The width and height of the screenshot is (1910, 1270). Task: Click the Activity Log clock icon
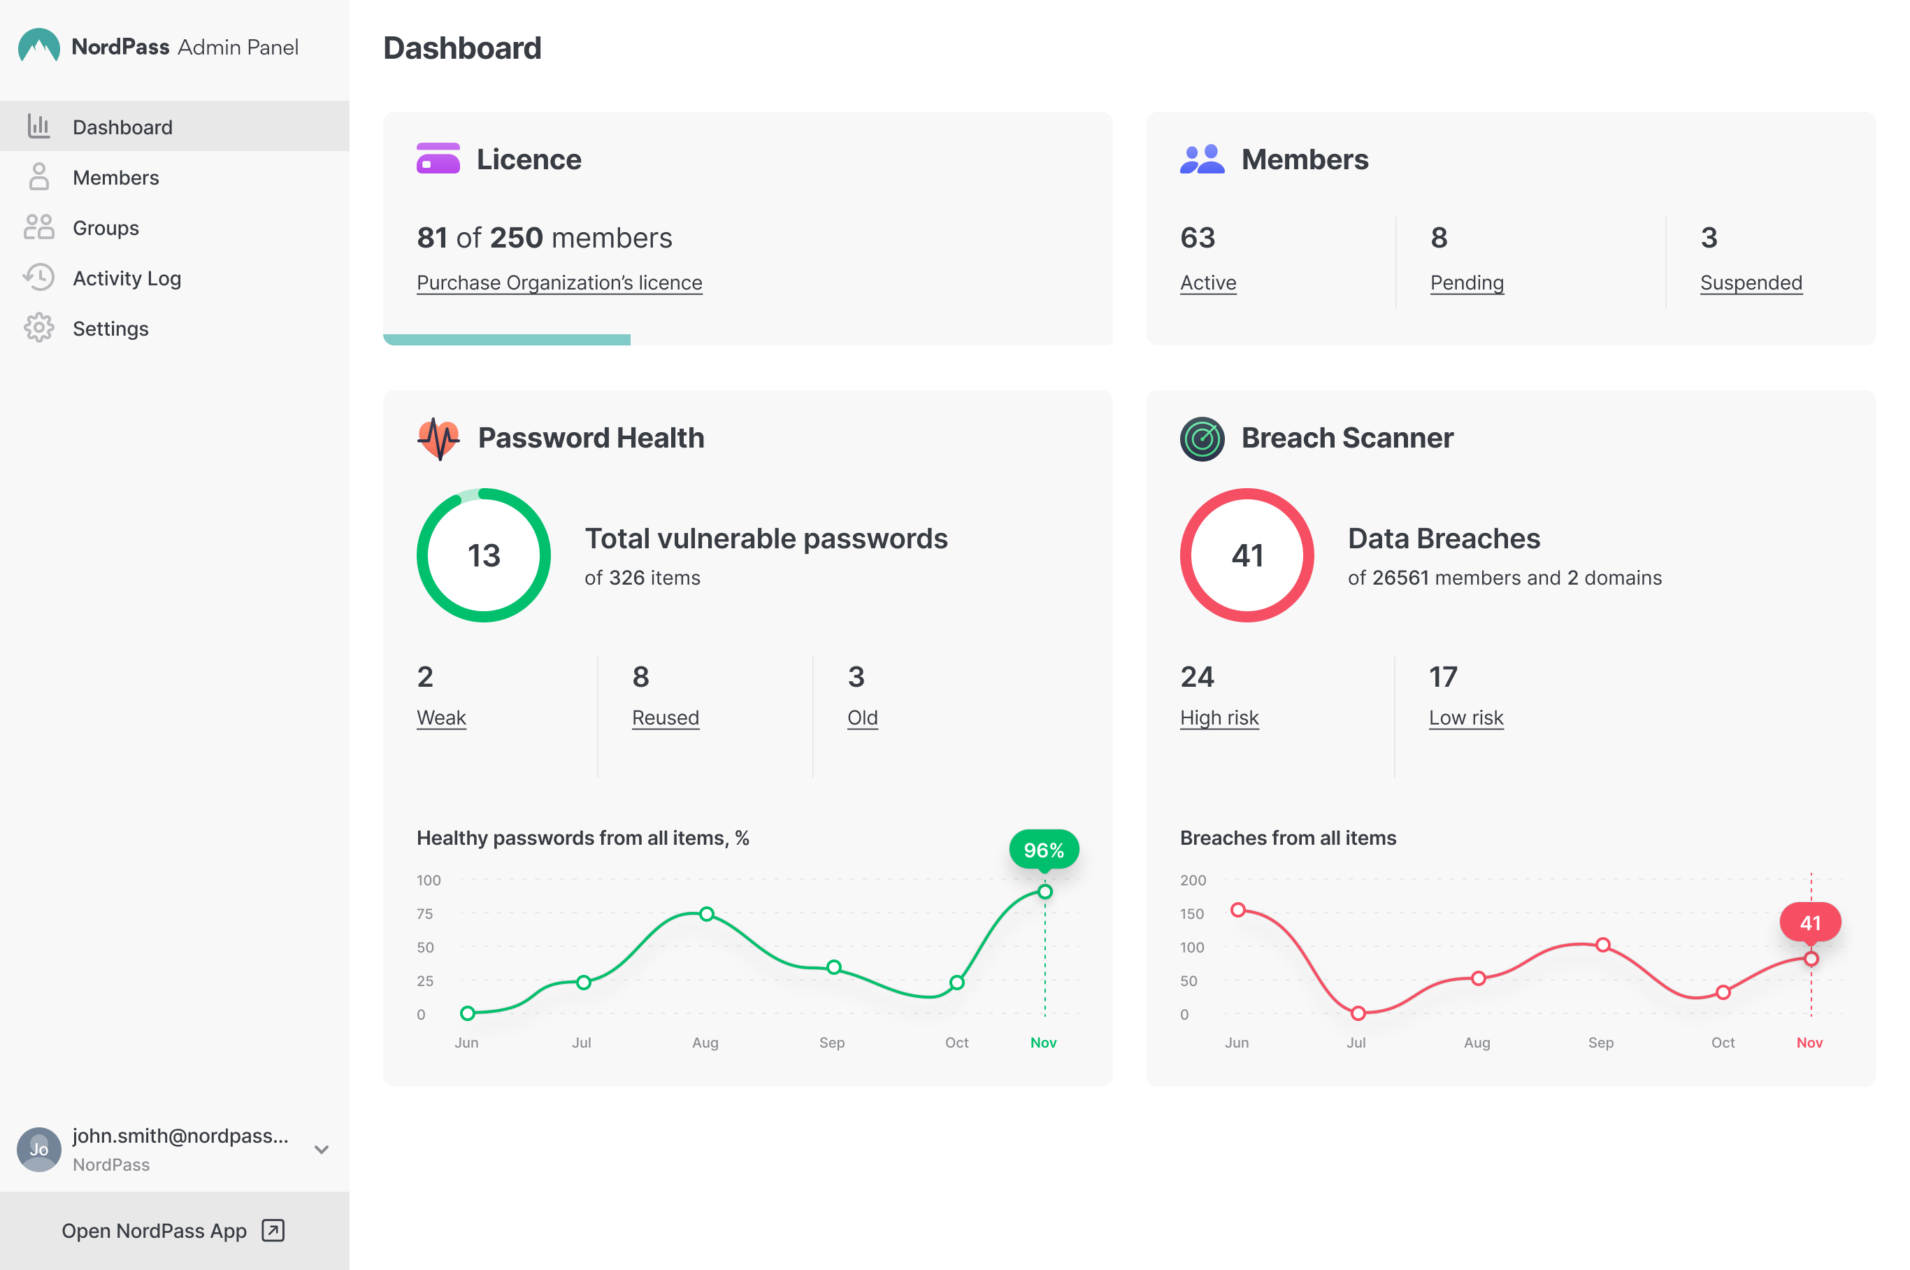(x=38, y=278)
